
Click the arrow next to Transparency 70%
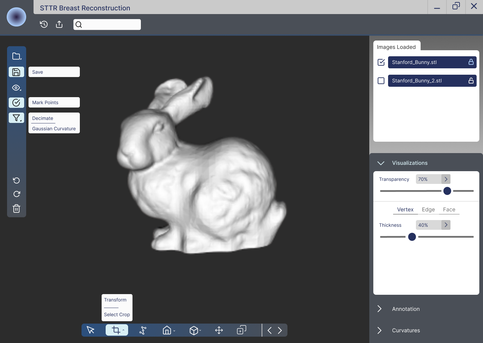[x=446, y=179]
